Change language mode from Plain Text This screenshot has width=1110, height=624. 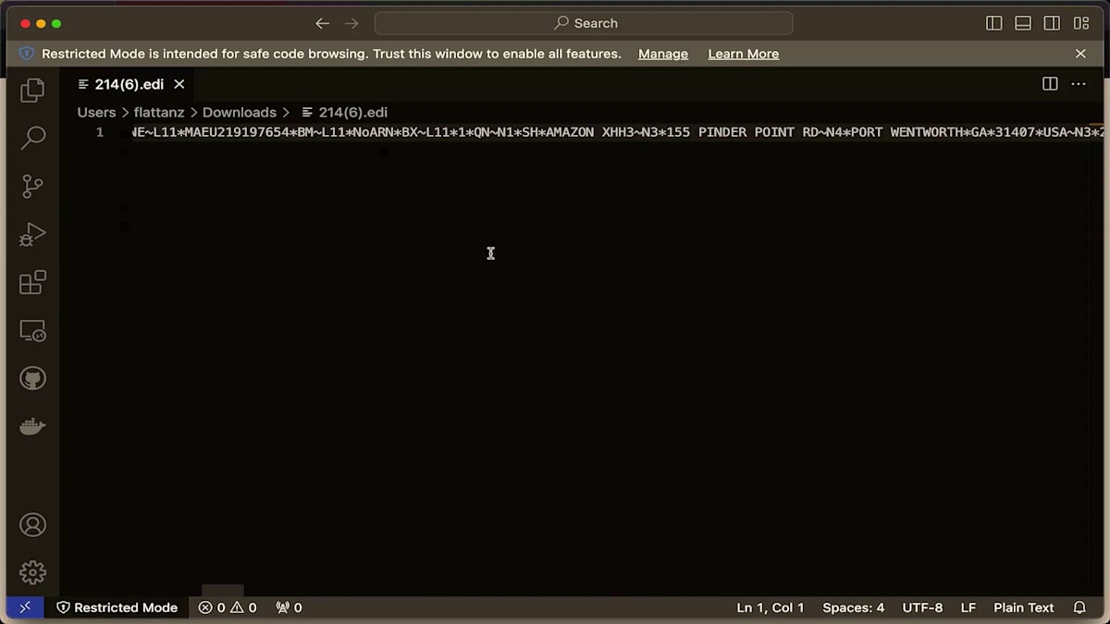pos(1024,607)
